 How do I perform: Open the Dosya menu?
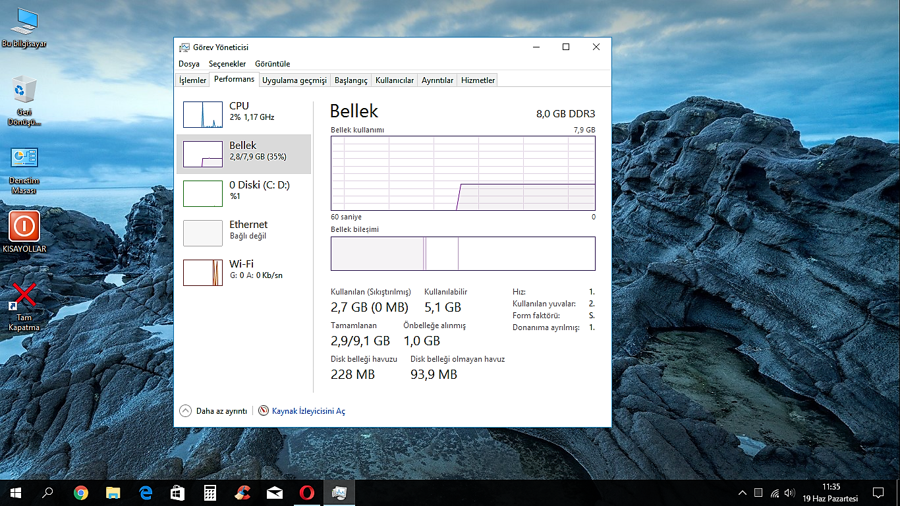coord(189,64)
